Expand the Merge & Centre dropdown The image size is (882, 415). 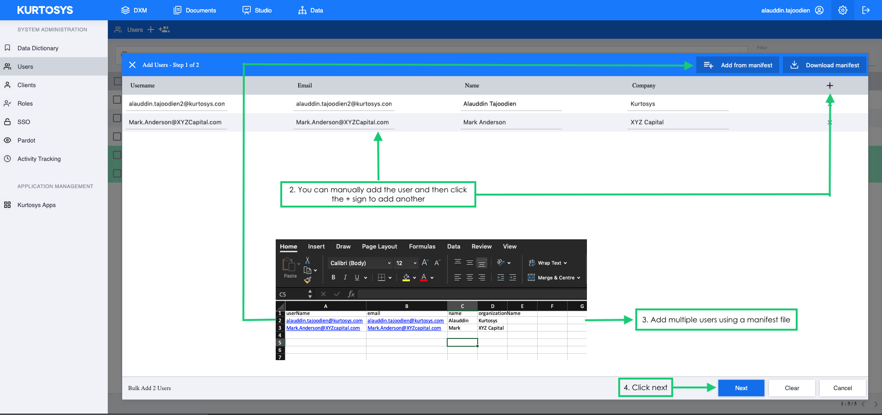pos(578,278)
